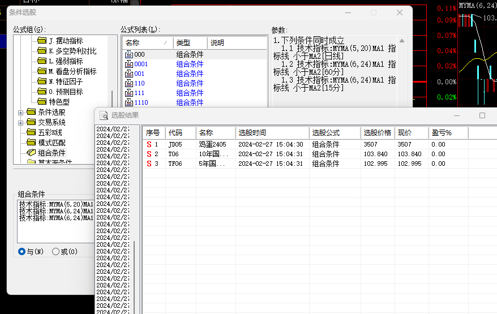Open the O.预测目标 folder icon

tap(42, 92)
